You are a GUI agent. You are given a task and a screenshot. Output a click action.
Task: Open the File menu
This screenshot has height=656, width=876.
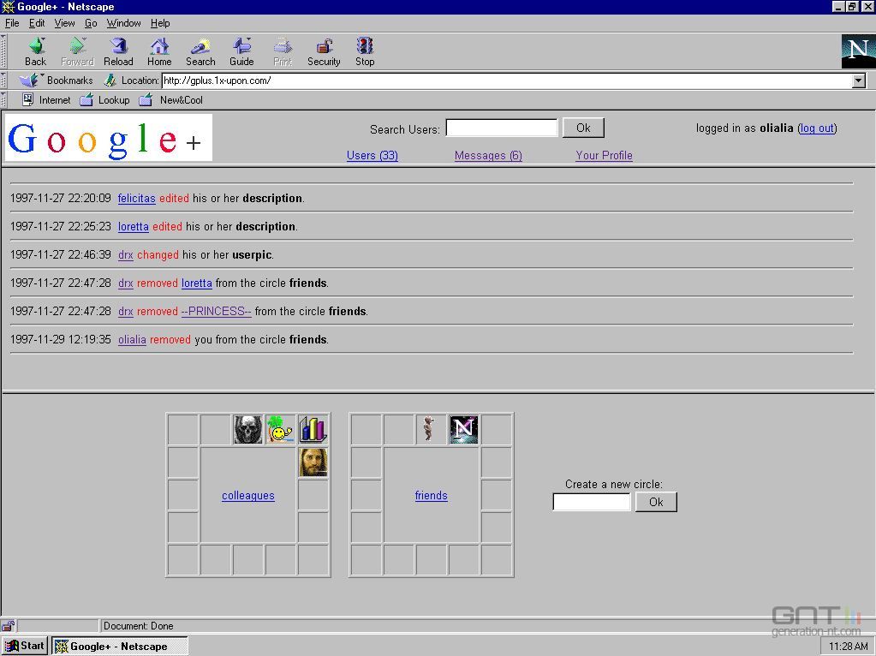[x=12, y=23]
